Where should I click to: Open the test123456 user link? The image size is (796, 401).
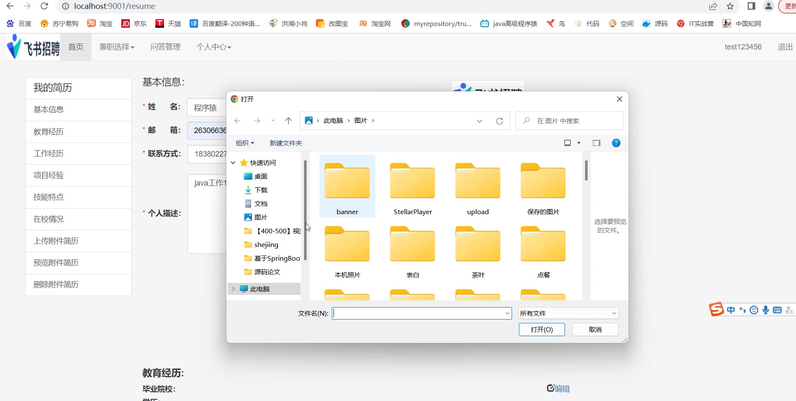(743, 47)
